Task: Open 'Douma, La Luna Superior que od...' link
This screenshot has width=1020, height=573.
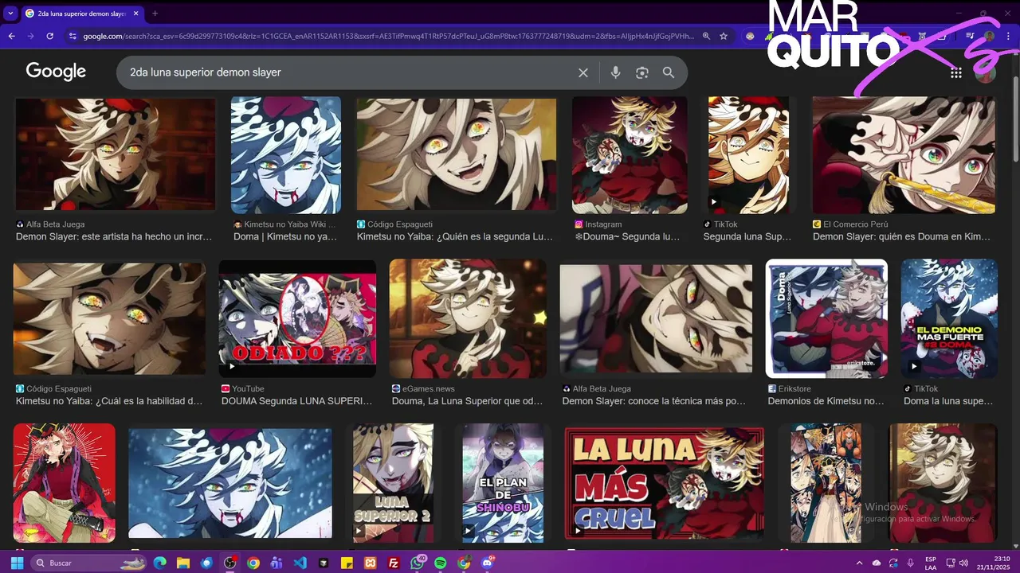Action: pos(467,401)
